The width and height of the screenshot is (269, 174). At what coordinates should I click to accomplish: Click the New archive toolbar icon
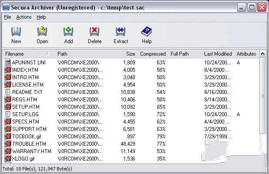pyautogui.click(x=16, y=32)
